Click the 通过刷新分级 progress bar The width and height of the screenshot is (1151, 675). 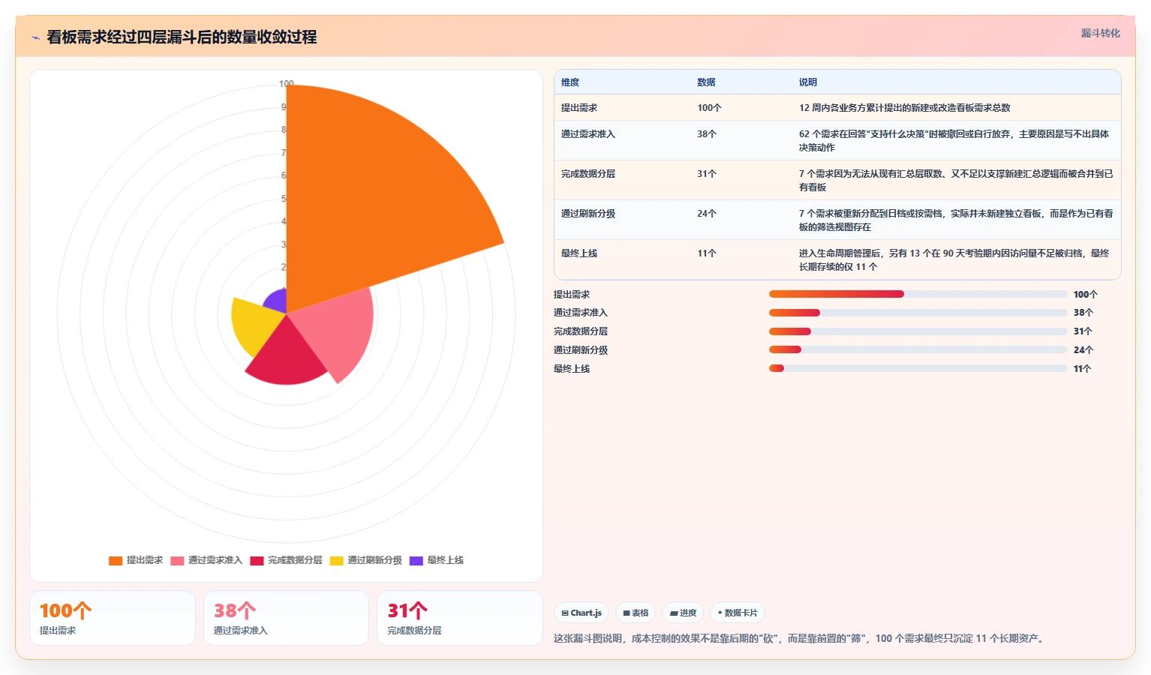pyautogui.click(x=918, y=349)
